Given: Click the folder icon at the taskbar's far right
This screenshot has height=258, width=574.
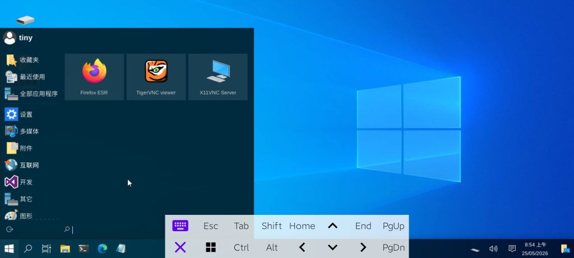Looking at the screenshot, I should tap(565, 249).
